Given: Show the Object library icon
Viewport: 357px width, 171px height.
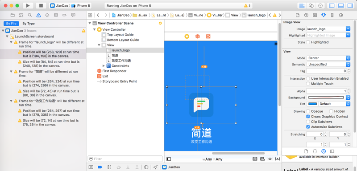Looking at the screenshot, I should pyautogui.click(x=324, y=151).
